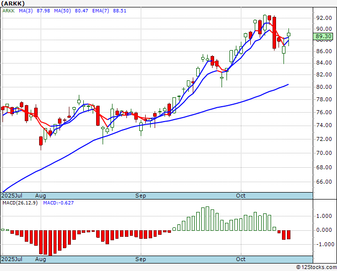
Task: Click the 78.00 price axis label
Action: [324, 99]
